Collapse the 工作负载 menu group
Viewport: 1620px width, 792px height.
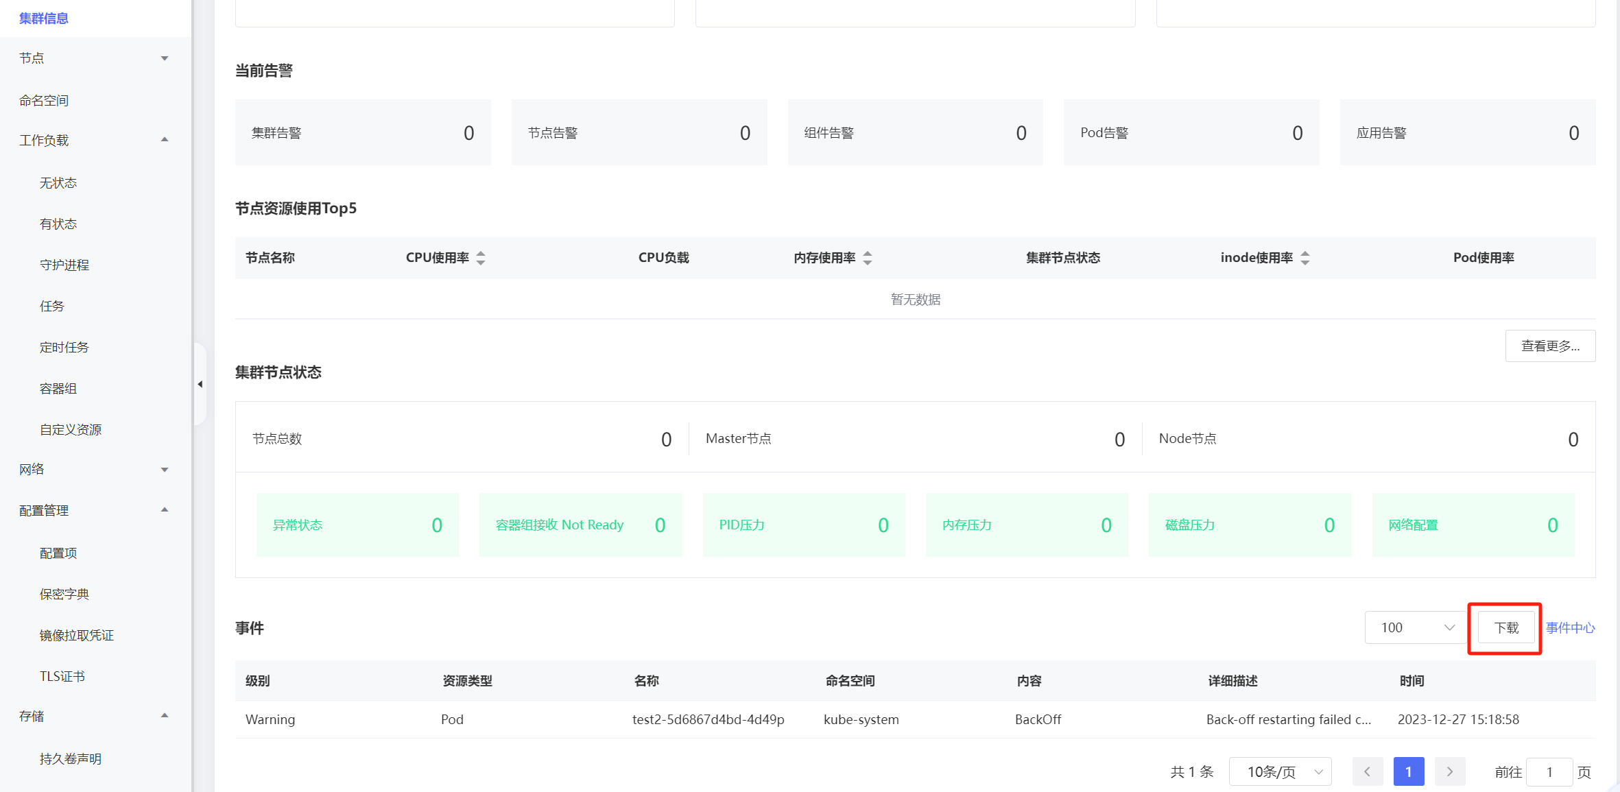pyautogui.click(x=95, y=140)
